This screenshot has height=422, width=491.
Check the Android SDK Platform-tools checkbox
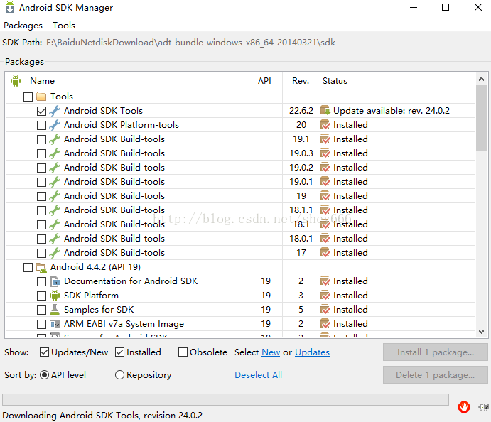41,125
